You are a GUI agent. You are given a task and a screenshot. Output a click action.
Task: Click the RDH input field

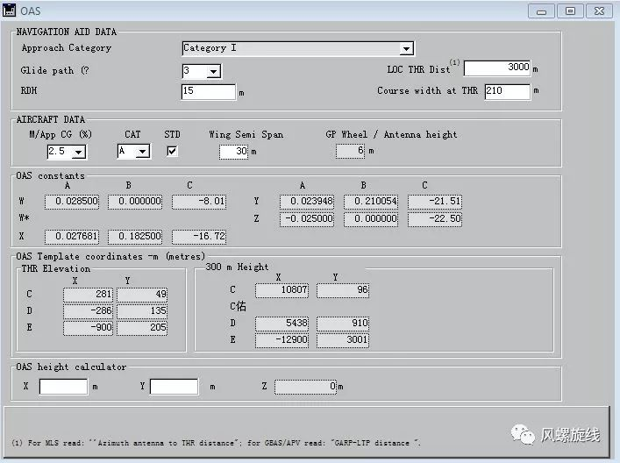[209, 92]
